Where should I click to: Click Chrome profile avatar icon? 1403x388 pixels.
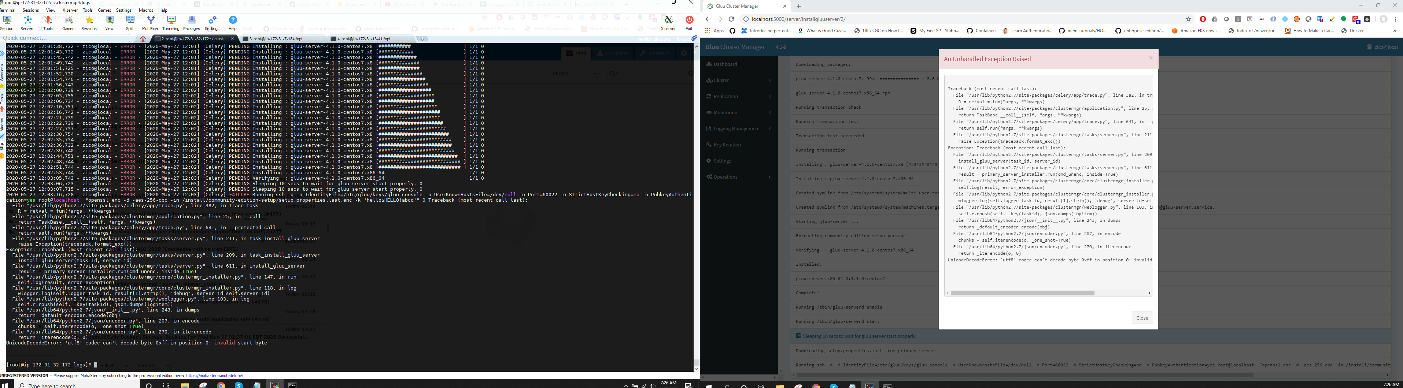coord(1383,19)
